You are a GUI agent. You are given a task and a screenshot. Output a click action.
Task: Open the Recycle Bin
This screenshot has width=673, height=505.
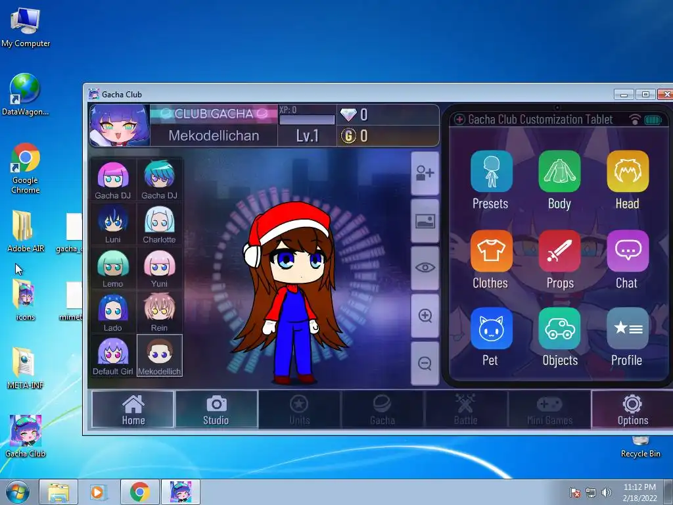pyautogui.click(x=640, y=446)
